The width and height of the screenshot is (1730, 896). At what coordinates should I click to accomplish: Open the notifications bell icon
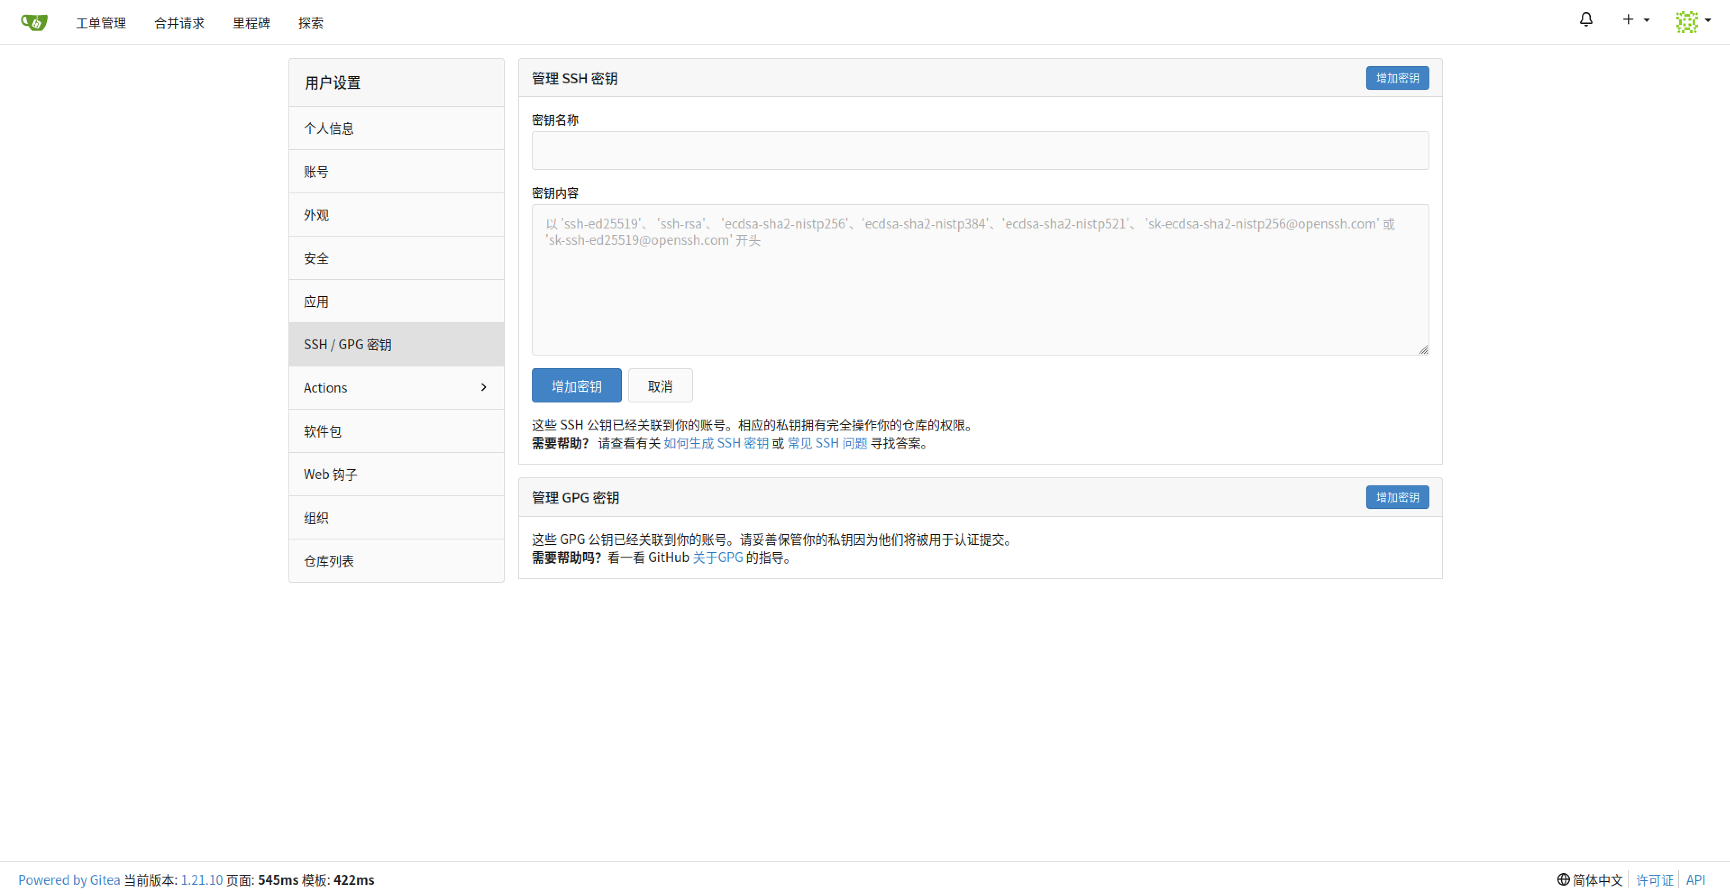click(x=1586, y=20)
